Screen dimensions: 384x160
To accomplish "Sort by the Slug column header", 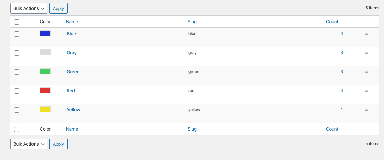I will point(192,22).
